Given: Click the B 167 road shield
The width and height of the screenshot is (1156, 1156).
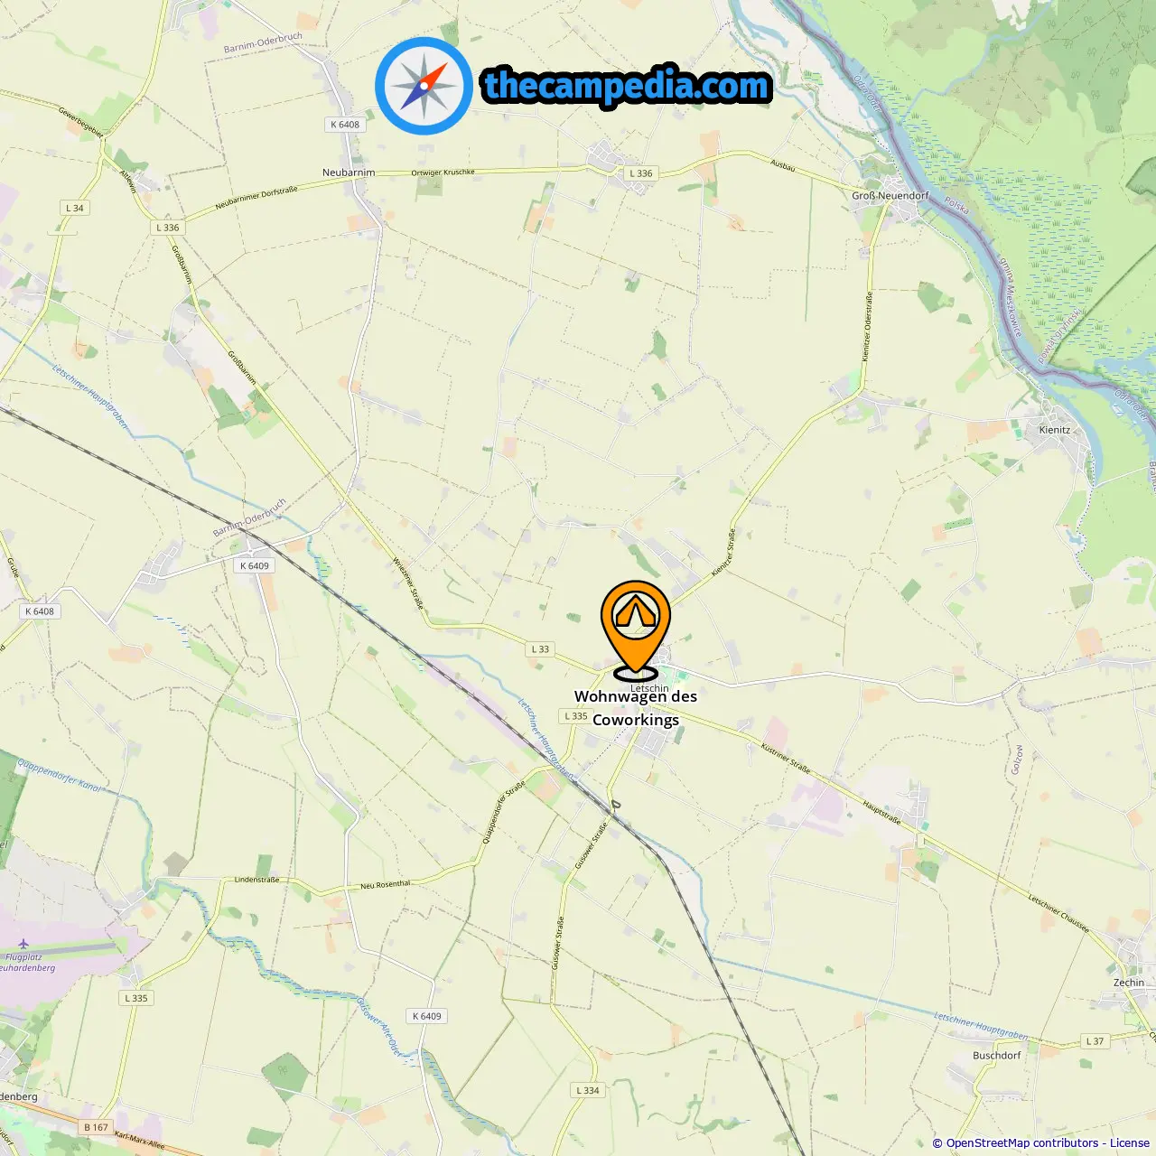Looking at the screenshot, I should coord(96,1127).
